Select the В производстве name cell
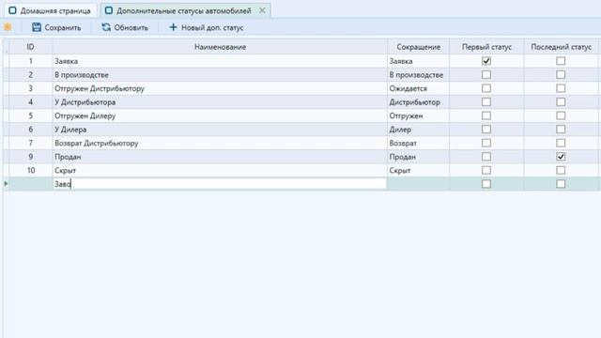Screen dimensions: 601x338 [x=220, y=75]
